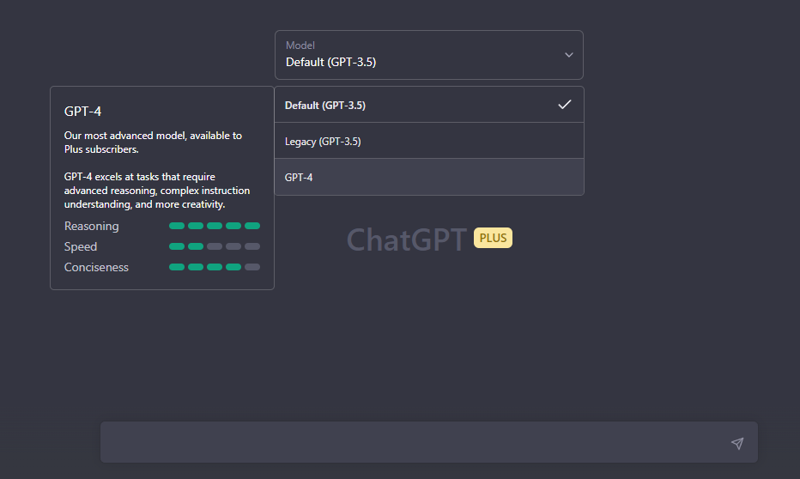This screenshot has width=800, height=479.
Task: Click the send message paper plane icon
Action: tap(737, 443)
